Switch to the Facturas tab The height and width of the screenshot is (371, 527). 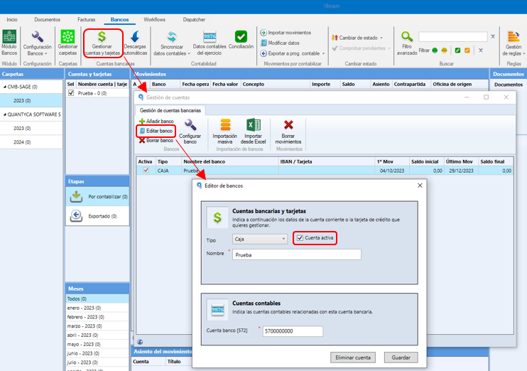click(86, 19)
